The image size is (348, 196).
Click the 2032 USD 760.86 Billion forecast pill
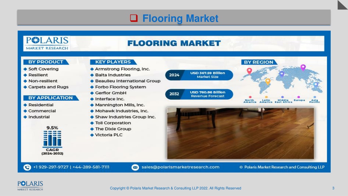point(199,94)
